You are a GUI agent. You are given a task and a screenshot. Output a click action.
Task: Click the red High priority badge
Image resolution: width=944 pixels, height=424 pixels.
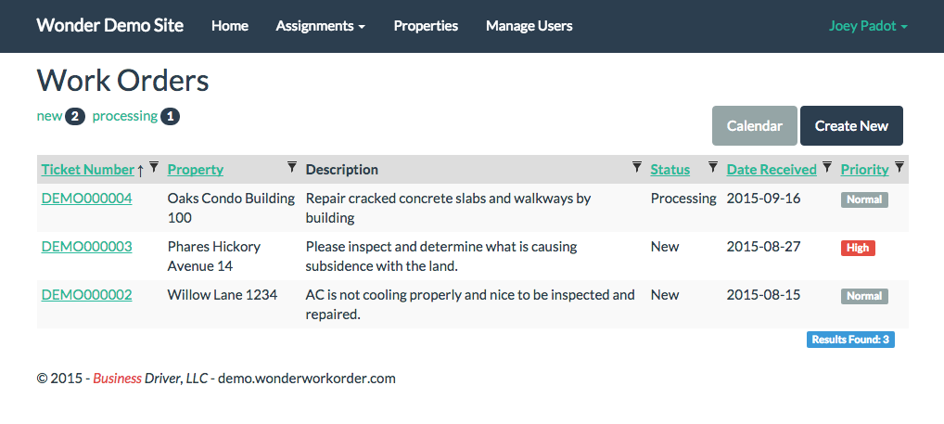click(x=858, y=248)
